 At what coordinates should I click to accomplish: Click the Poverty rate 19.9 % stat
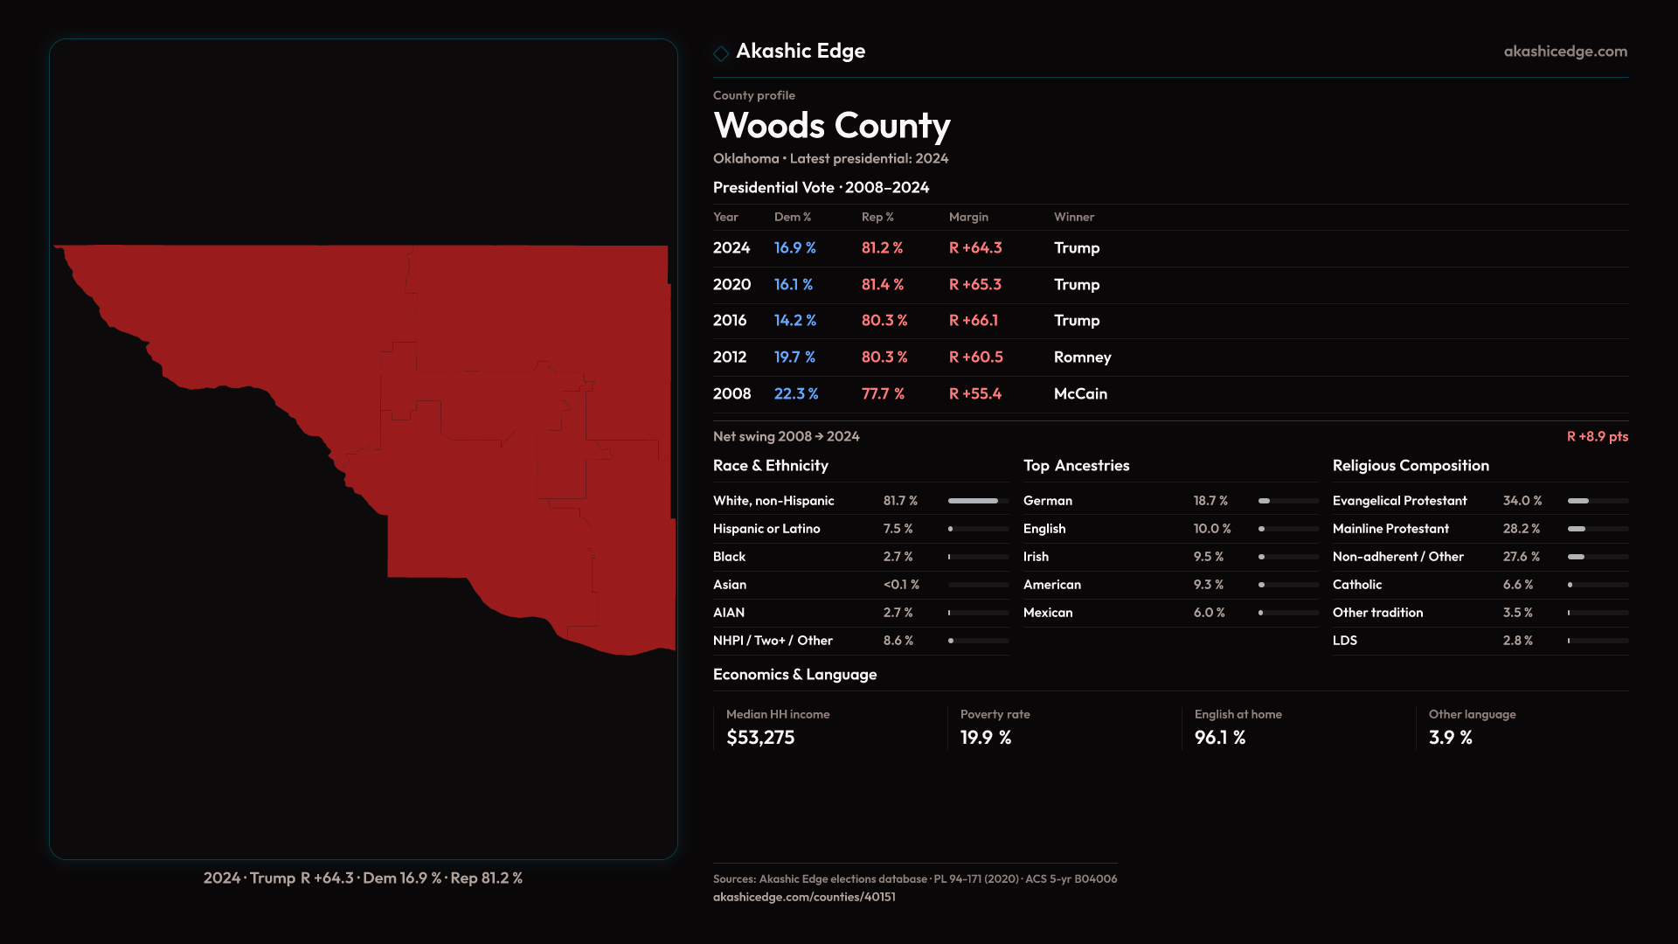pos(985,738)
